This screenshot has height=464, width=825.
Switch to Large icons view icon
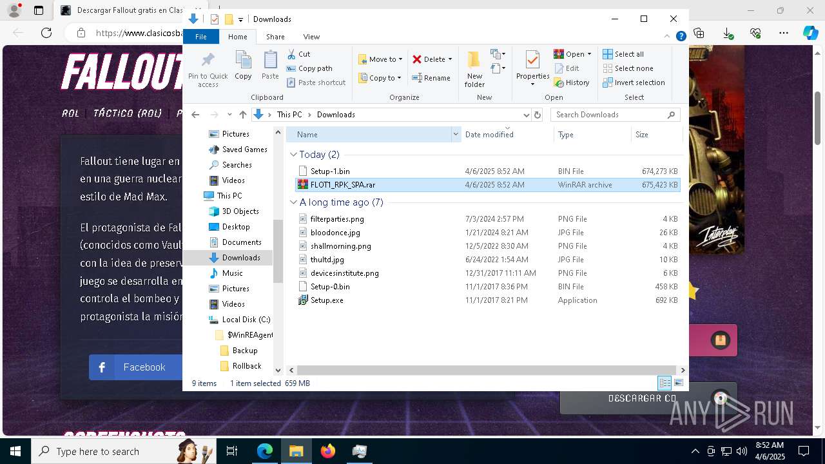point(678,383)
